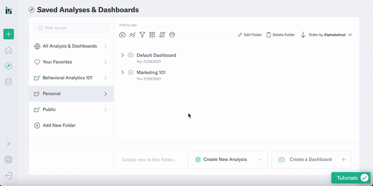Click the folder icon beside Behavioral Analytics 101
Viewport: 373px width, 186px height.
tap(37, 78)
